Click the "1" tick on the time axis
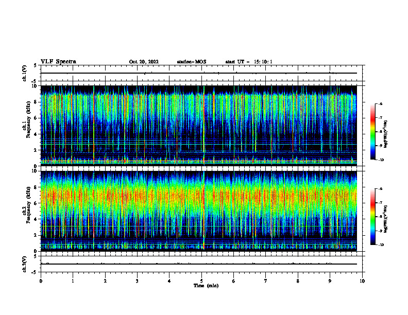This screenshot has height=315, width=408. pyautogui.click(x=73, y=281)
